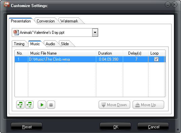Viewport: 181px width, 133px height.
Task: Click the row number 1 cell
Action: click(x=21, y=59)
